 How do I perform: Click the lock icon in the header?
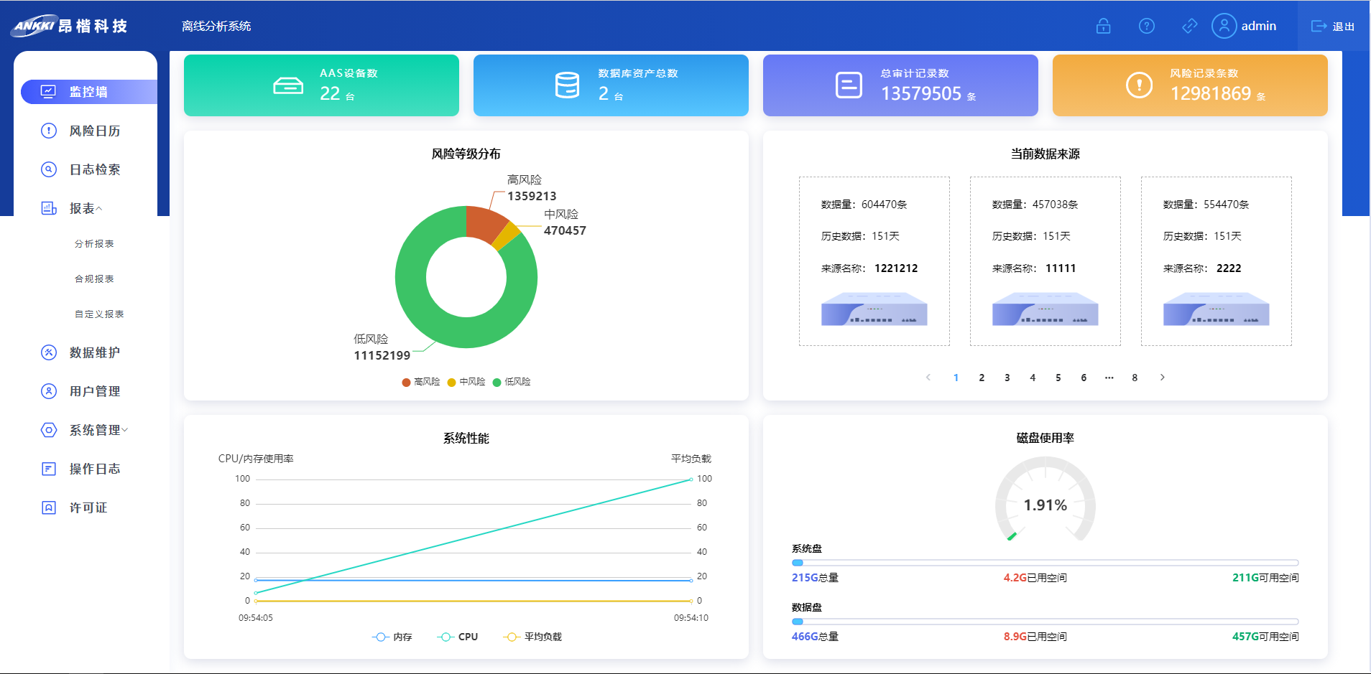coord(1103,27)
